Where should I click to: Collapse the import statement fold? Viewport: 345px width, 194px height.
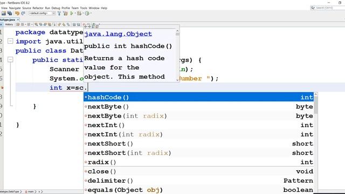[10, 41]
